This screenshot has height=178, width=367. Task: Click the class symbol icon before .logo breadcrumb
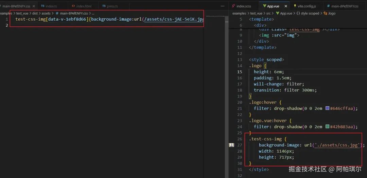click(x=325, y=14)
